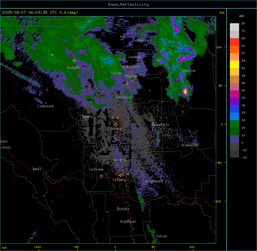Click the yellow diamond marker above Calgary label
This screenshot has height=251, width=257.
click(121, 176)
